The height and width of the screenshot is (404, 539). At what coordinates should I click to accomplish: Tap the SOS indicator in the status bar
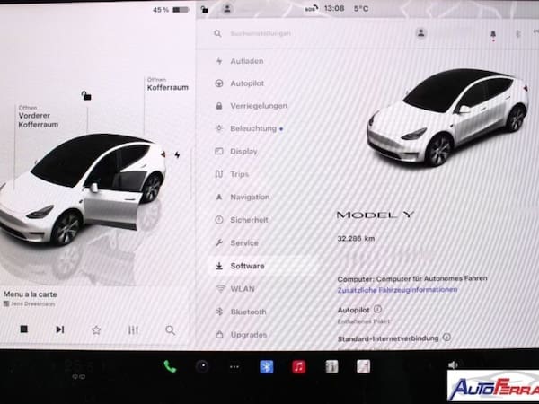(311, 9)
